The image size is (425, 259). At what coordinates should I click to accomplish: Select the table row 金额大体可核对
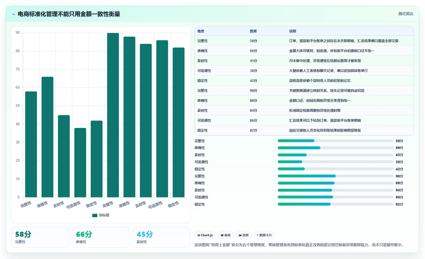coord(304,51)
